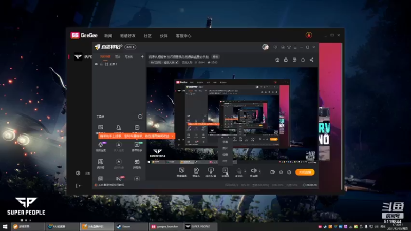The height and width of the screenshot is (231, 411).
Task: Choose PPT in the multimedia popup menu
Action: [225, 161]
